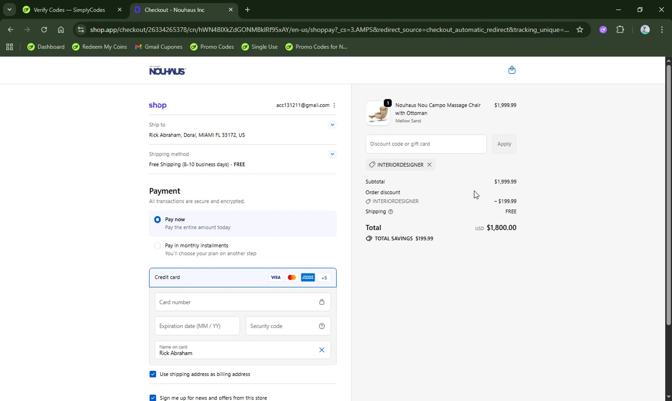The width and height of the screenshot is (672, 401).
Task: Open the Dashboard bookmark
Action: 46,47
